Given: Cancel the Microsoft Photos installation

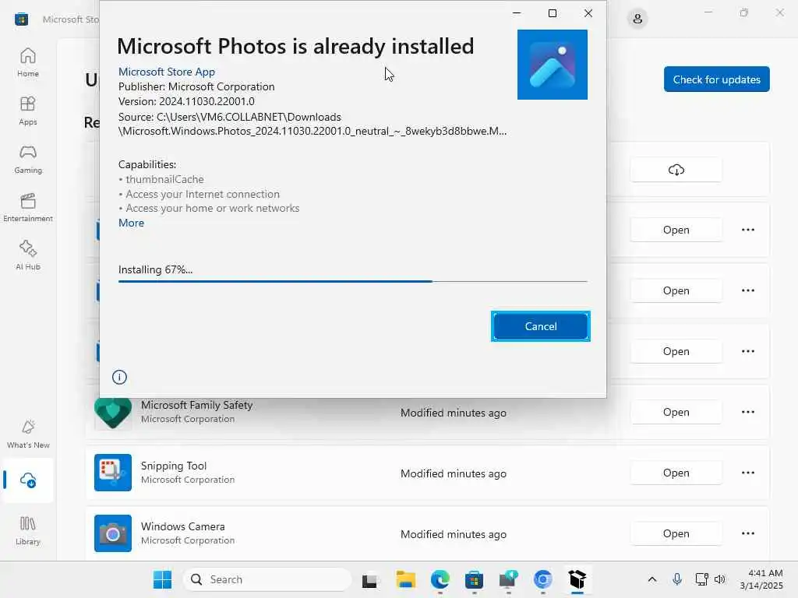Looking at the screenshot, I should click(x=541, y=326).
